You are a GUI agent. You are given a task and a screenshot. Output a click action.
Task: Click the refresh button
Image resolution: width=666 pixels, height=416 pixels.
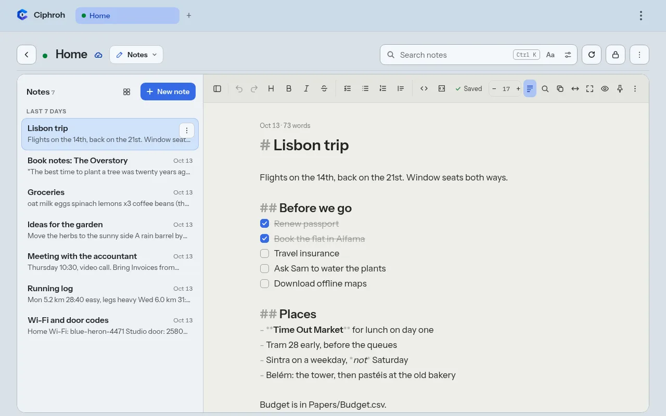[x=592, y=55]
